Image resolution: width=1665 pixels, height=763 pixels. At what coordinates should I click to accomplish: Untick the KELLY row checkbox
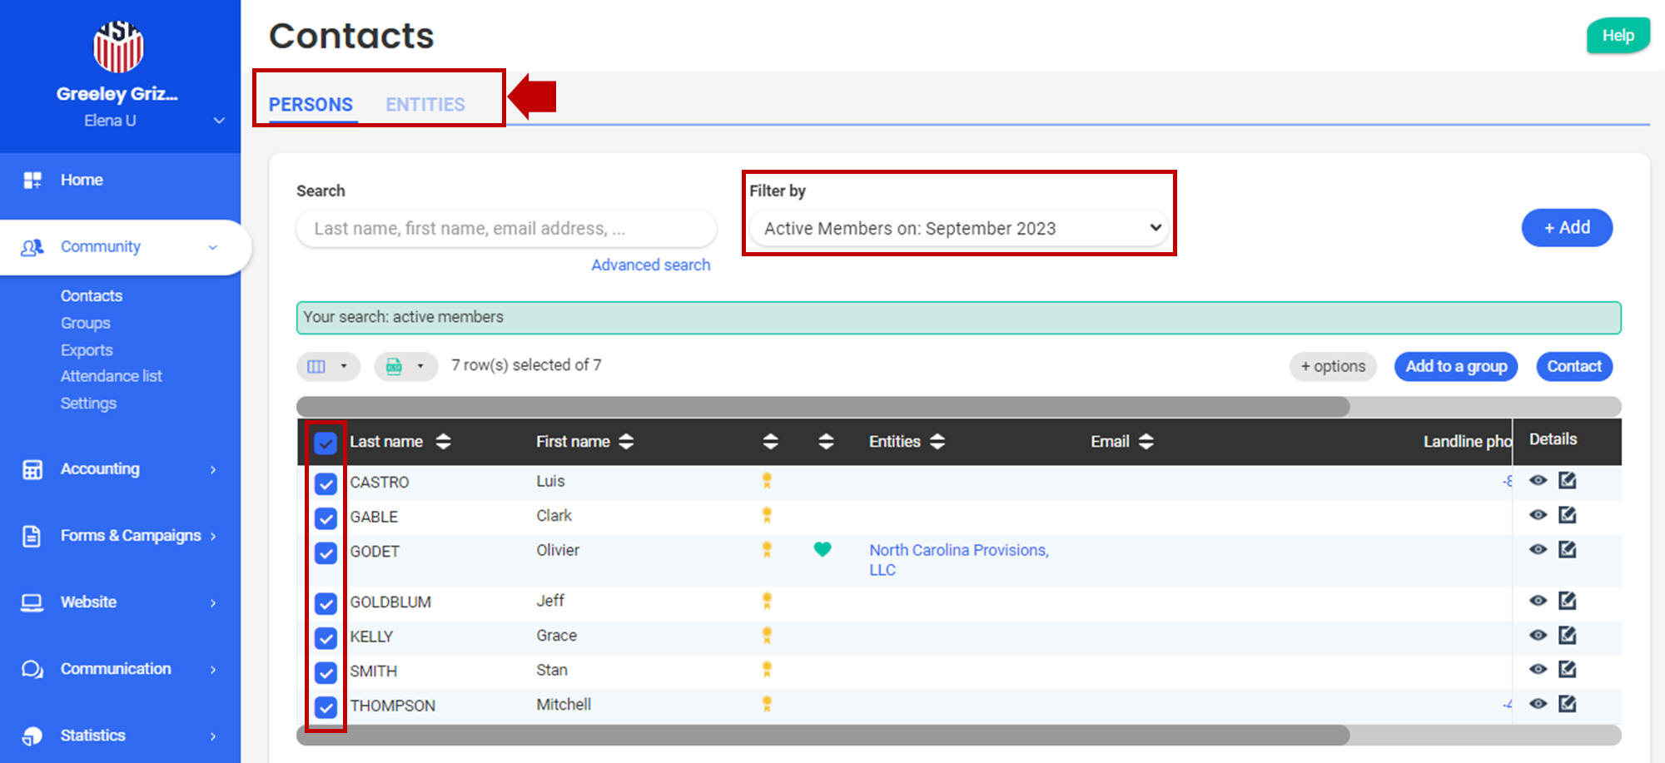click(x=326, y=637)
